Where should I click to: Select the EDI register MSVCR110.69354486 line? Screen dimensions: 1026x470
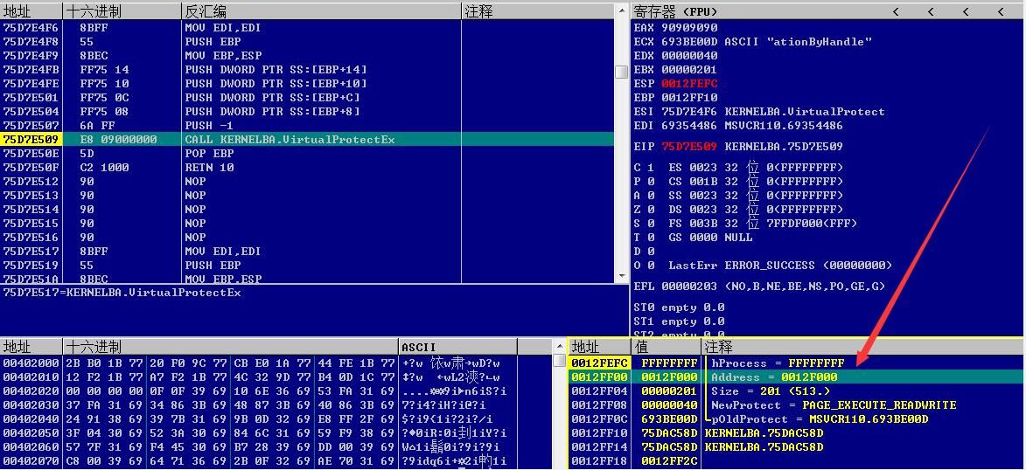(x=738, y=126)
